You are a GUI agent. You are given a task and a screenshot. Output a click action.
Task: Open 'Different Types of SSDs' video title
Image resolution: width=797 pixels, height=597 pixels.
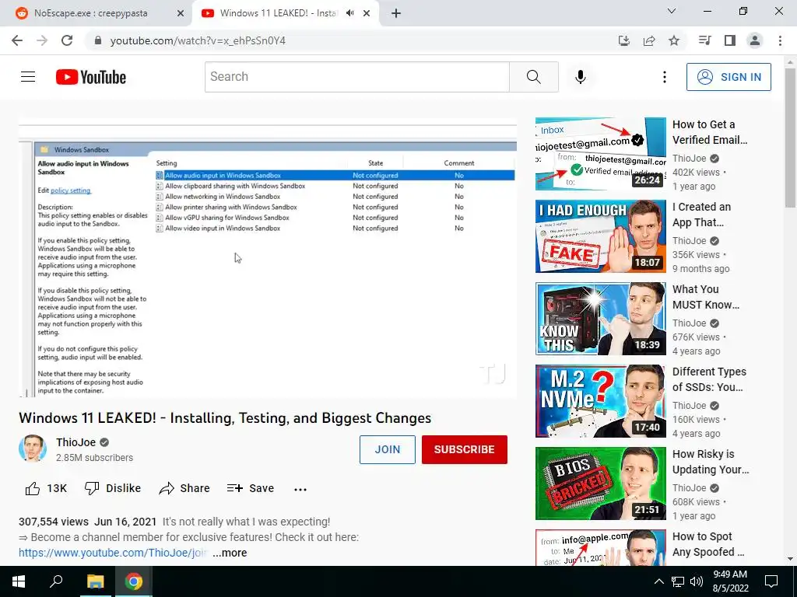click(709, 379)
